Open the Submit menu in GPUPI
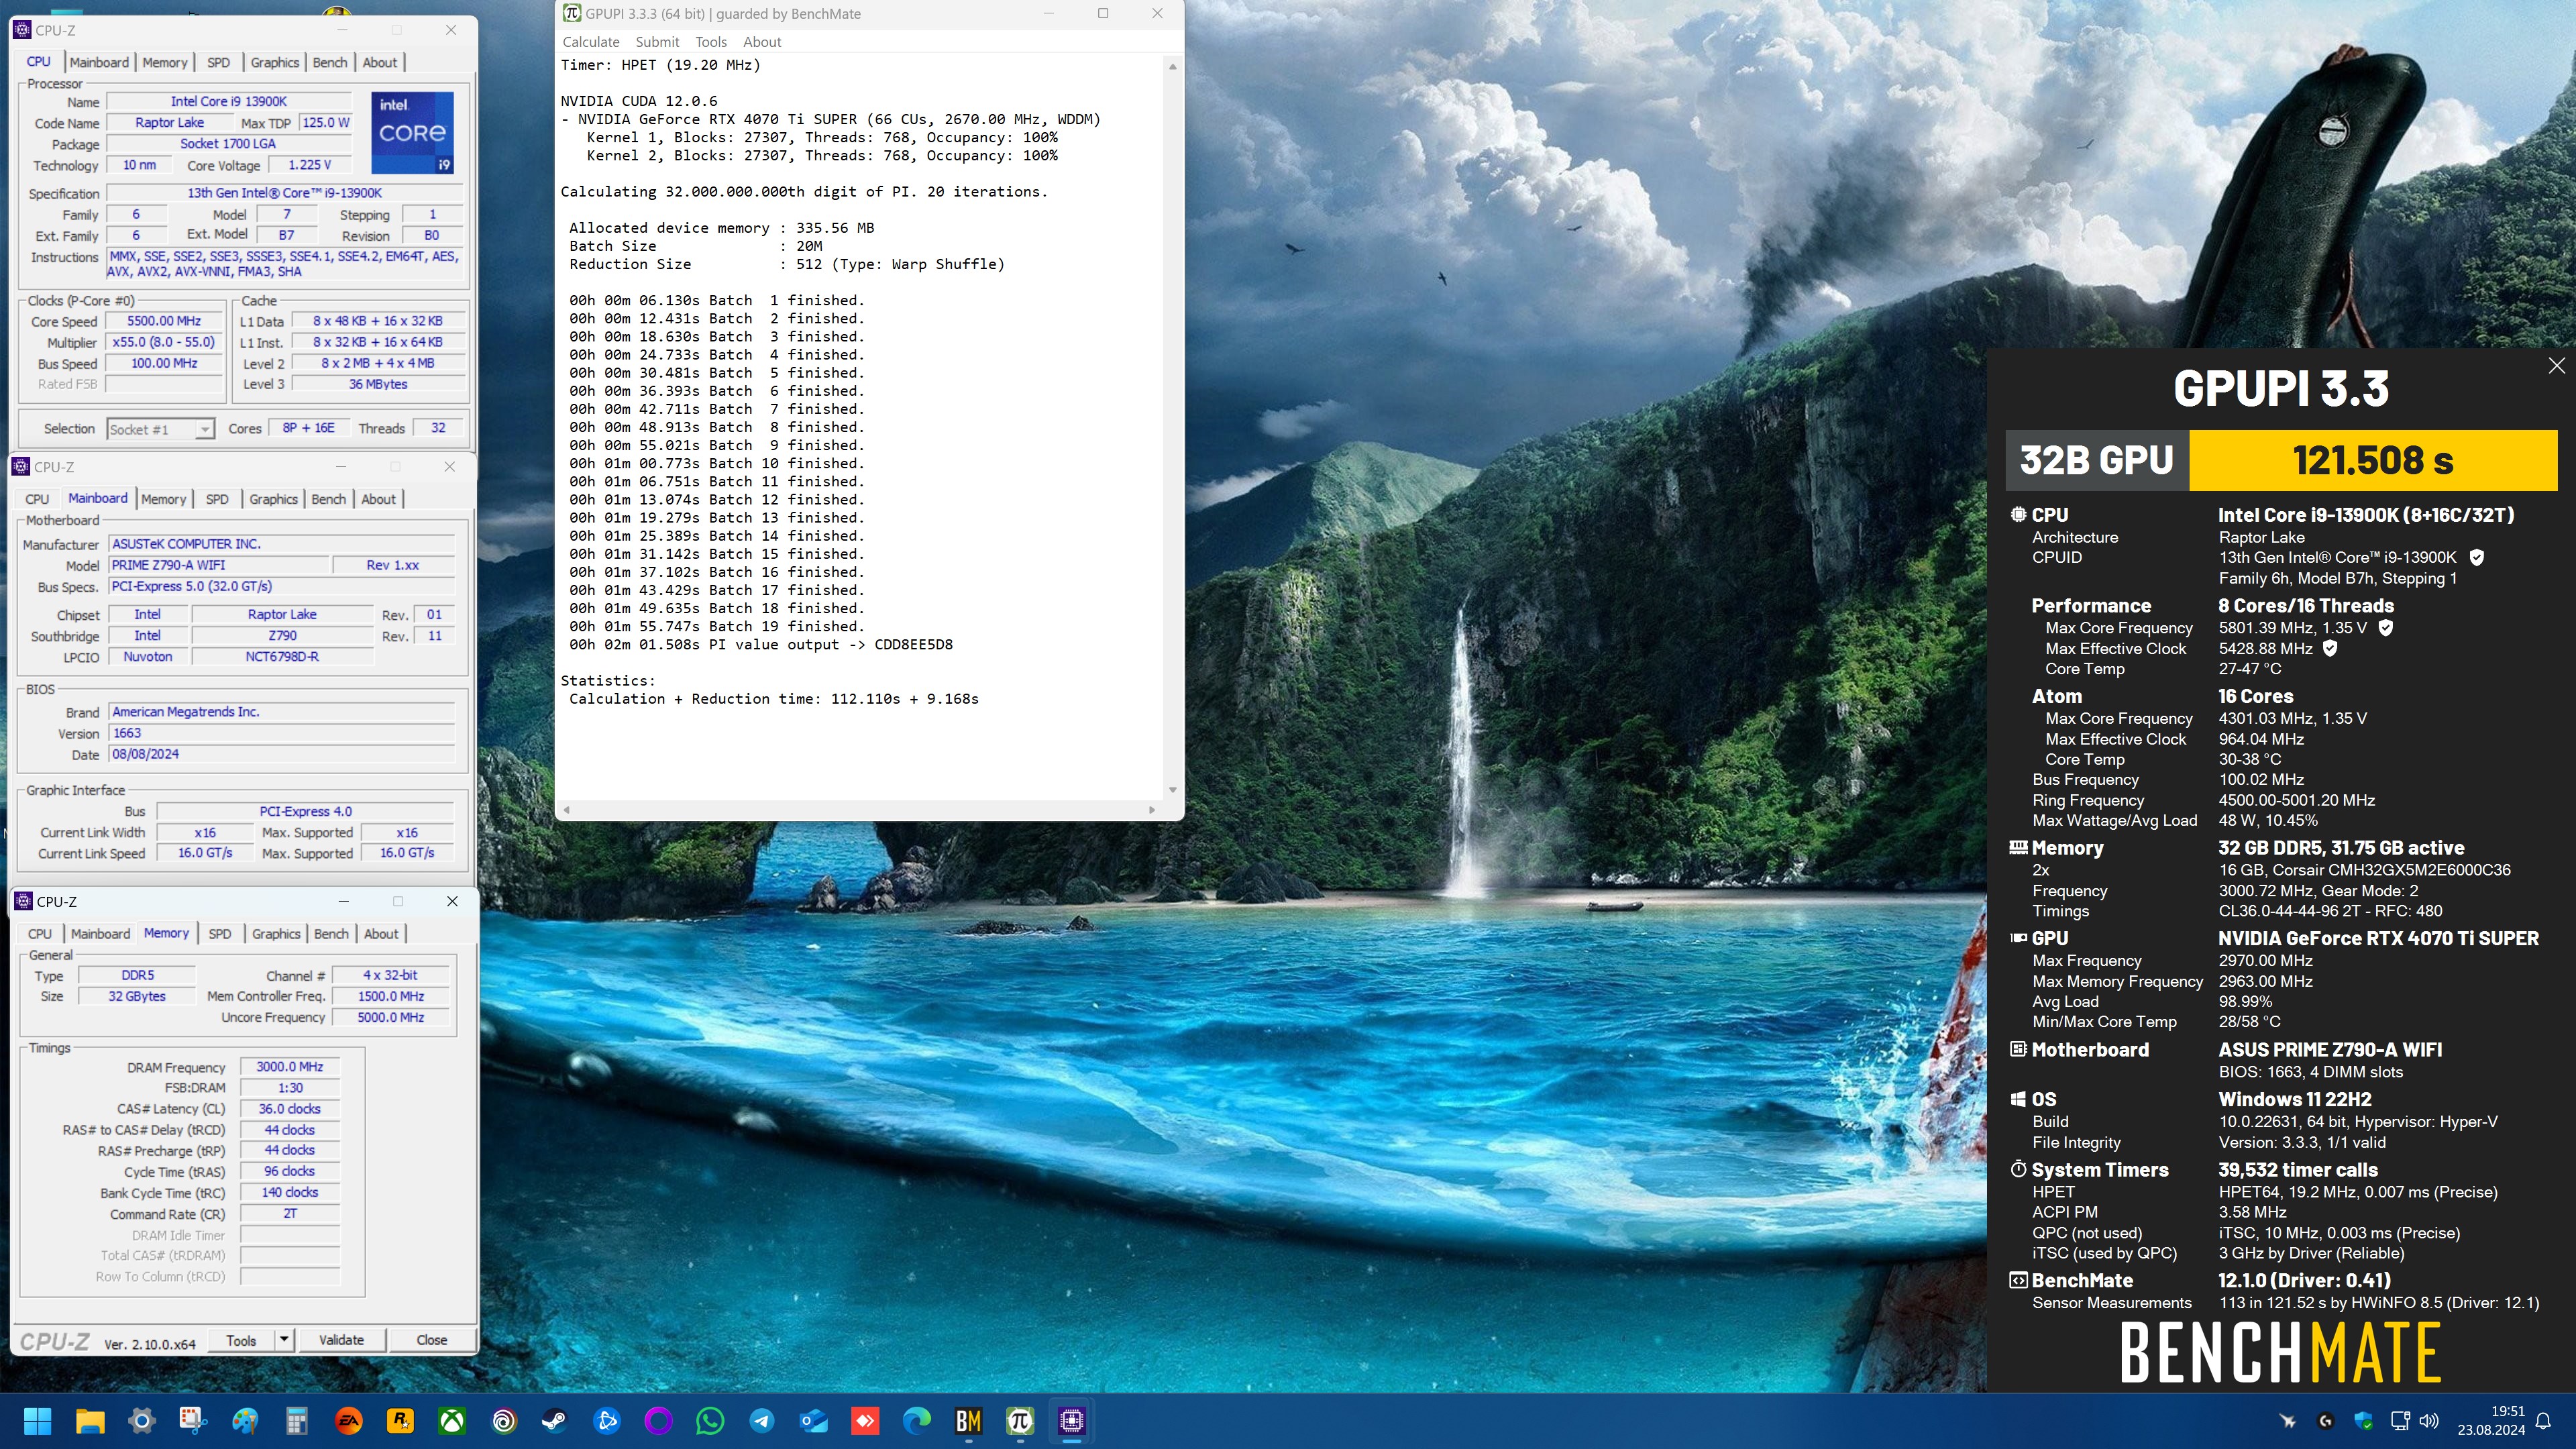 657,42
